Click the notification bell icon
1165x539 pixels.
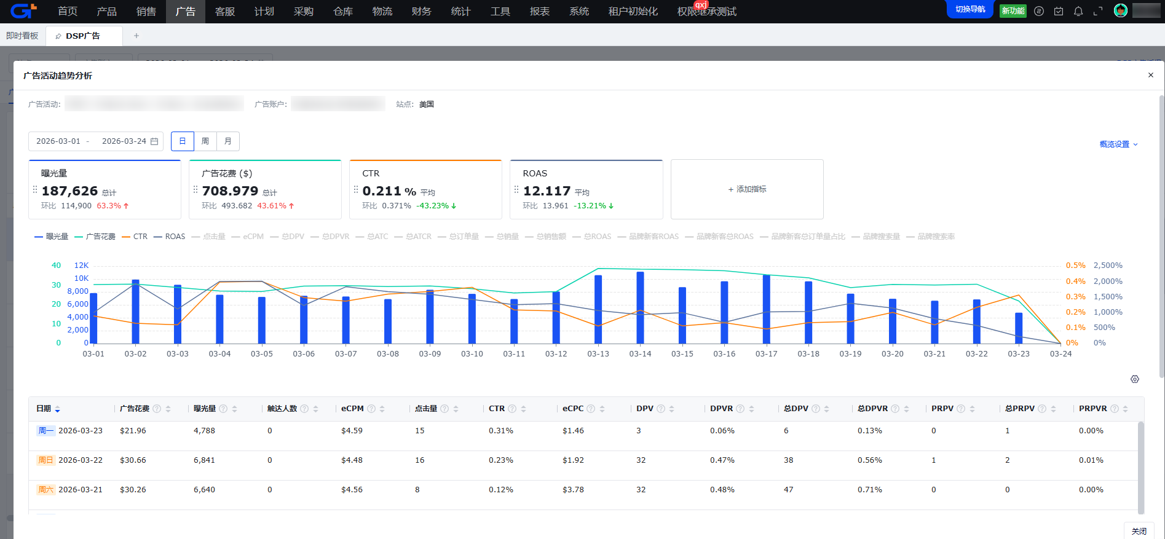[1078, 11]
